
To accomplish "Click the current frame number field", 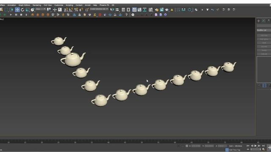I will [x=256, y=149].
